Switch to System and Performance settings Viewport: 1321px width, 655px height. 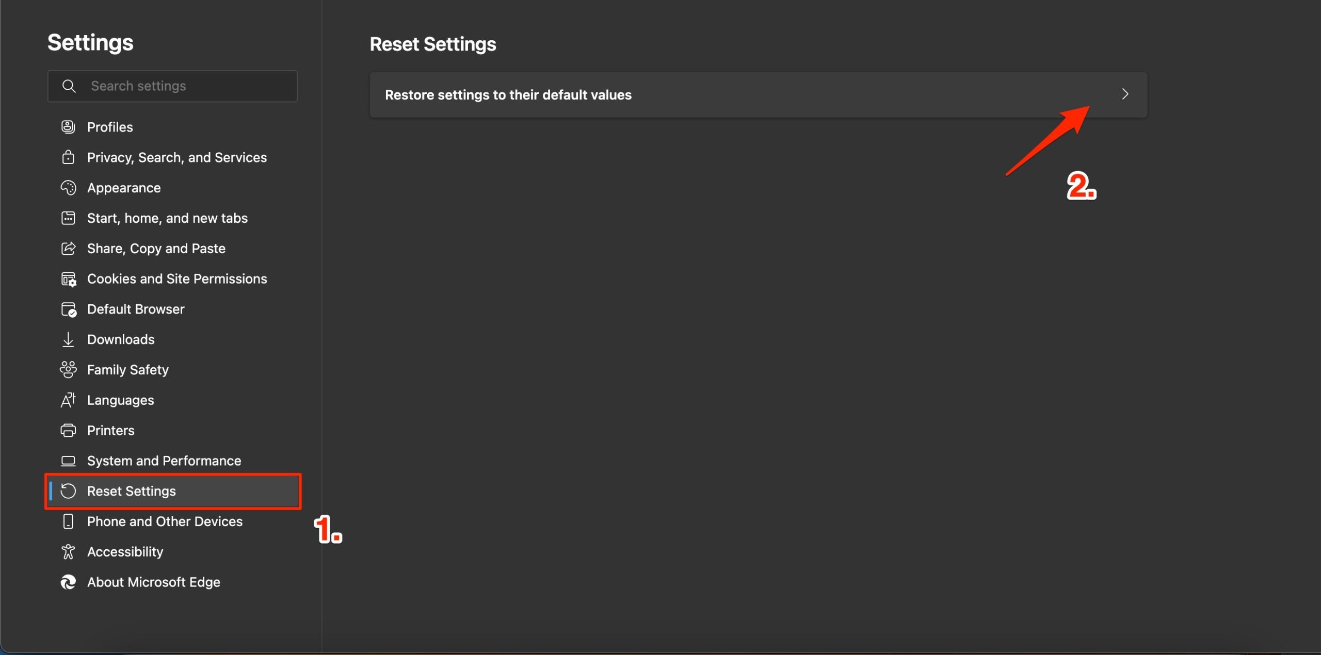[164, 461]
